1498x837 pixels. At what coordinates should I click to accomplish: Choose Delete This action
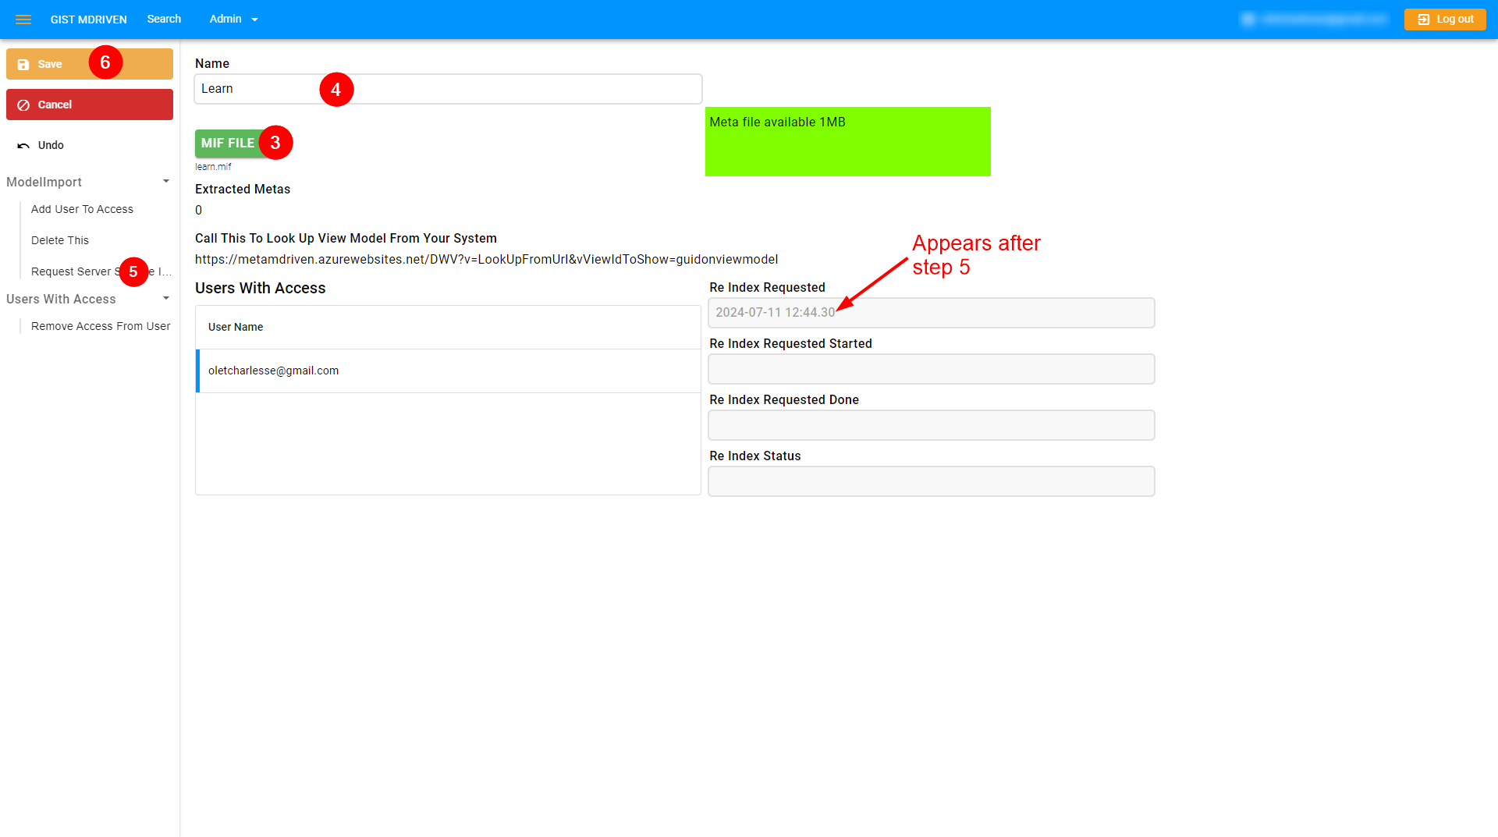point(60,240)
